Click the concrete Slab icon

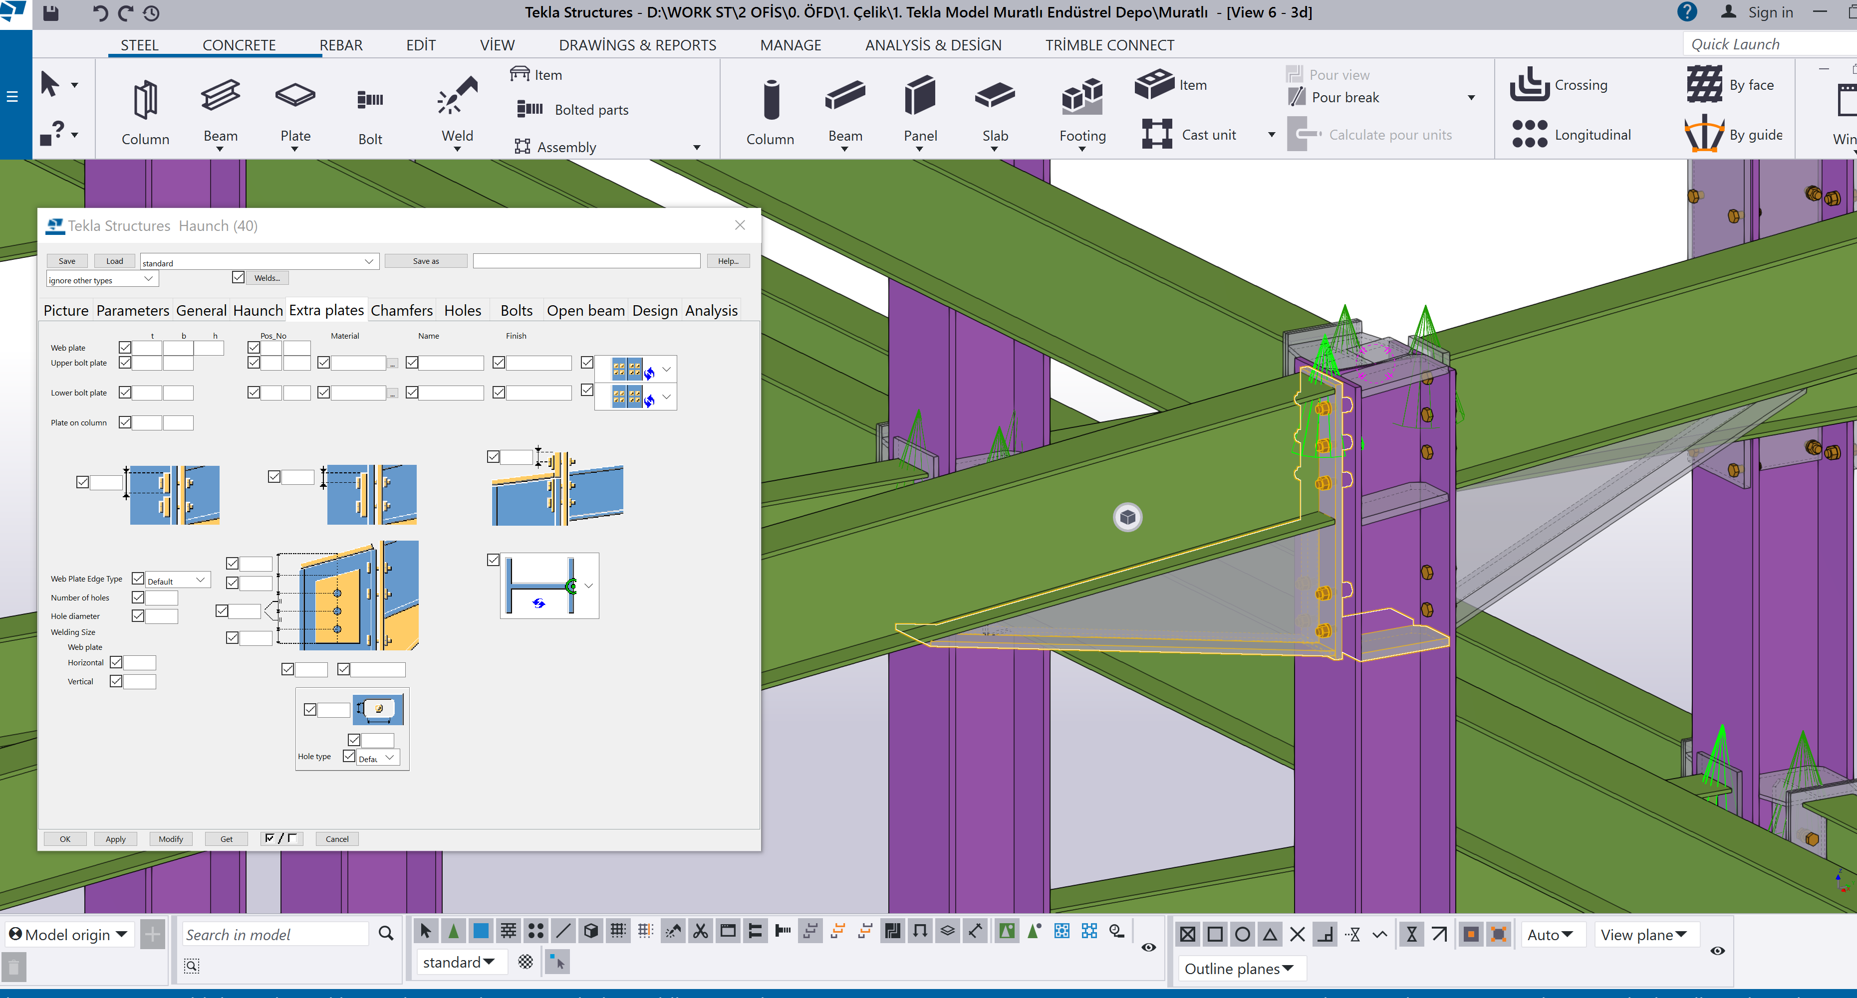(994, 97)
